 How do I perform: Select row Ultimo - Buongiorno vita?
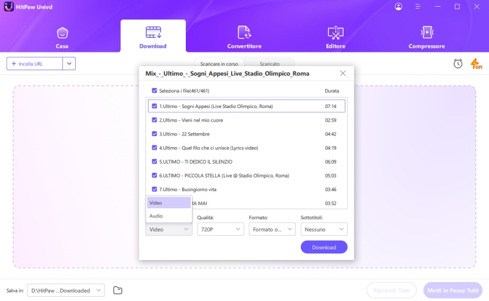tap(246, 189)
